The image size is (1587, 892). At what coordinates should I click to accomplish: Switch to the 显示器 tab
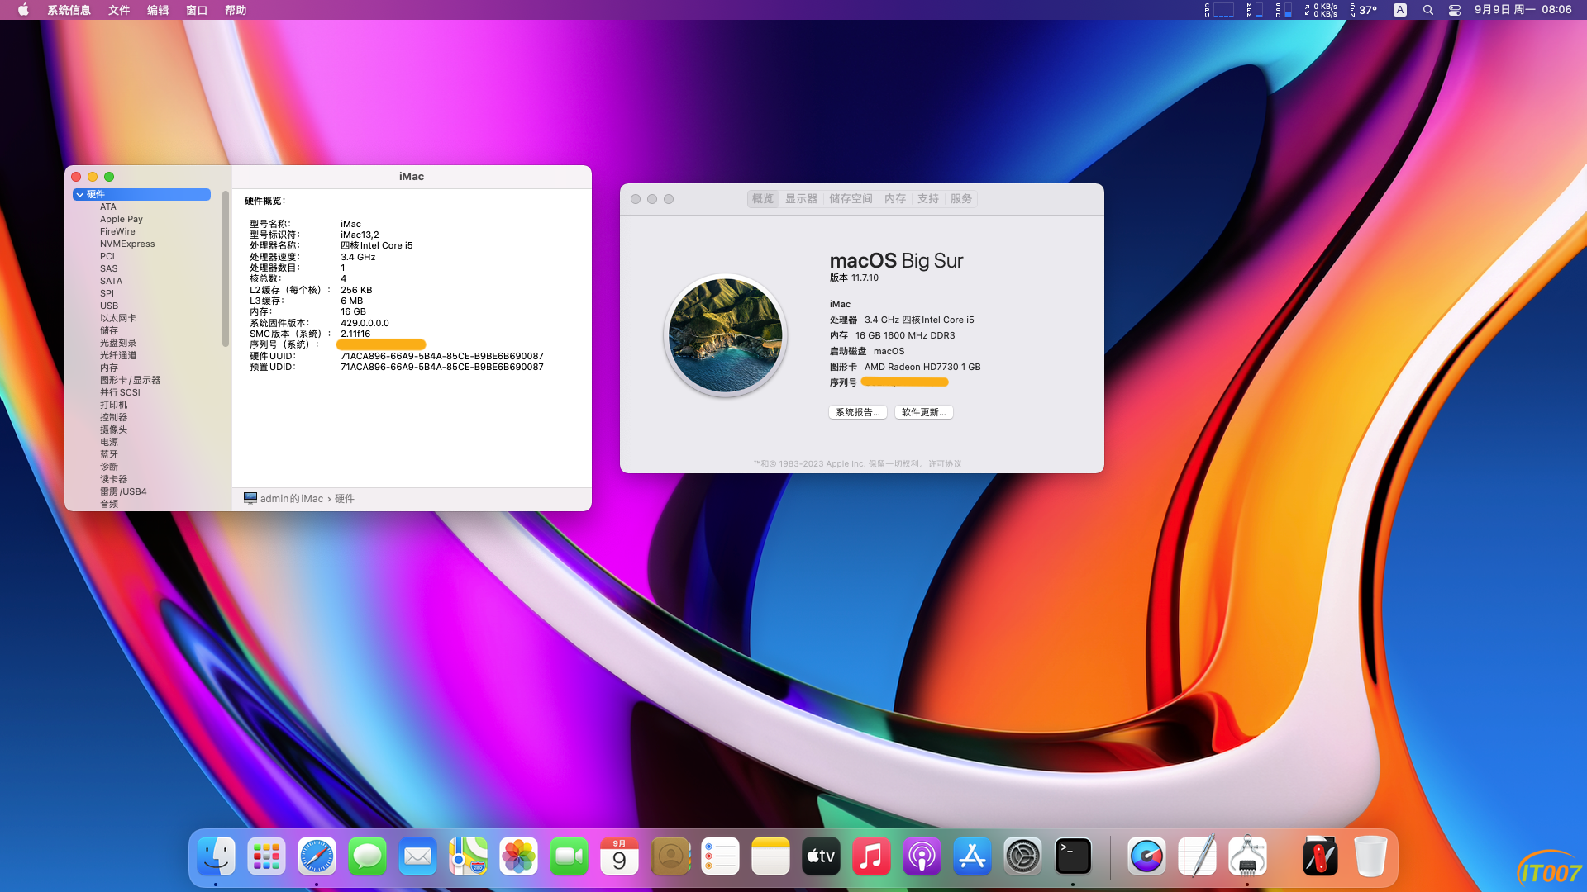pos(801,198)
